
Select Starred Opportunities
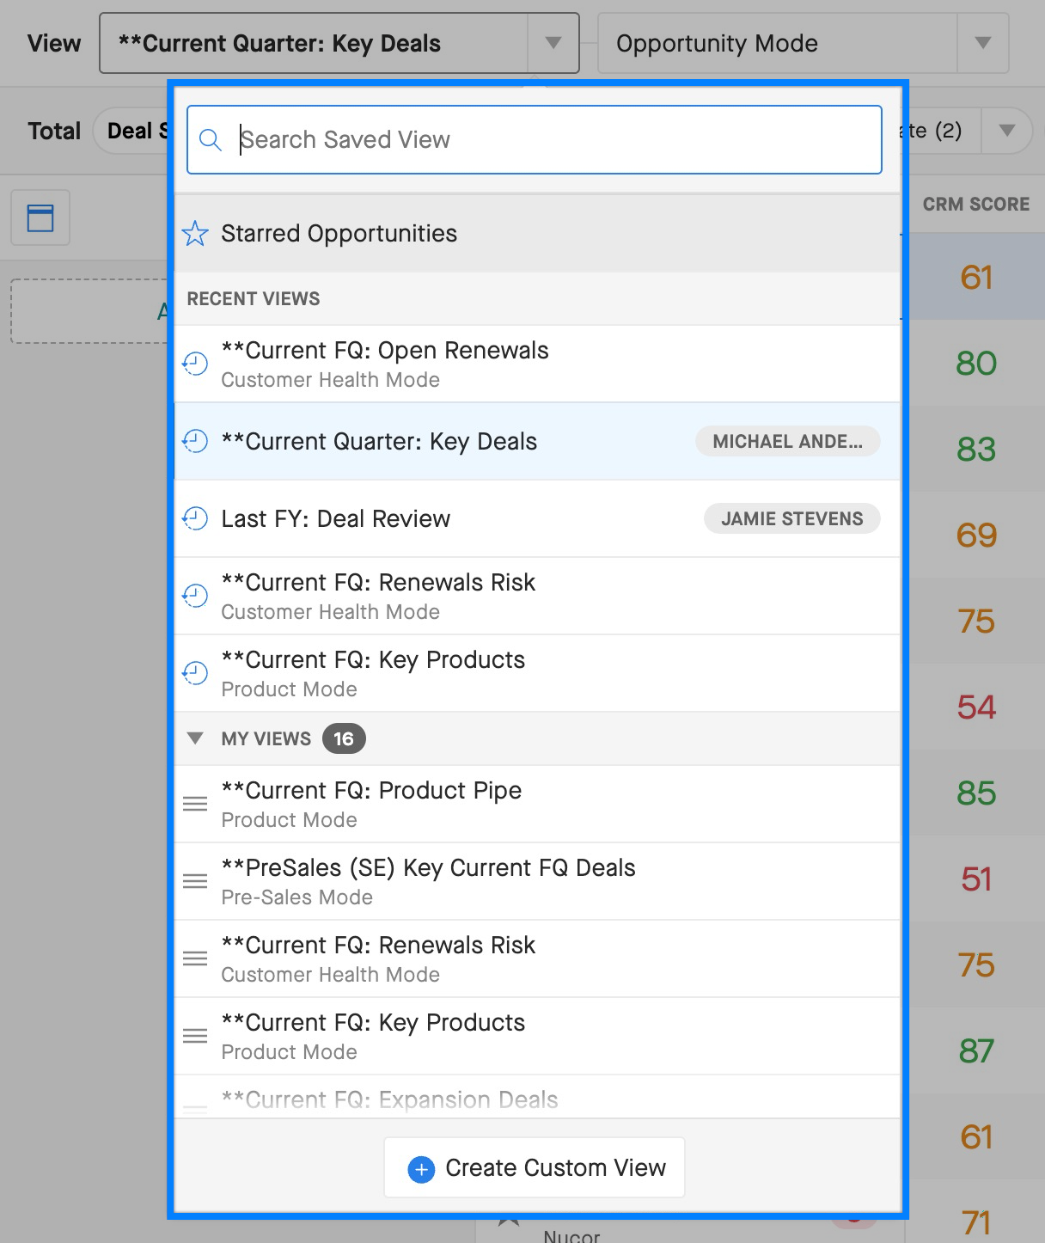(x=537, y=233)
